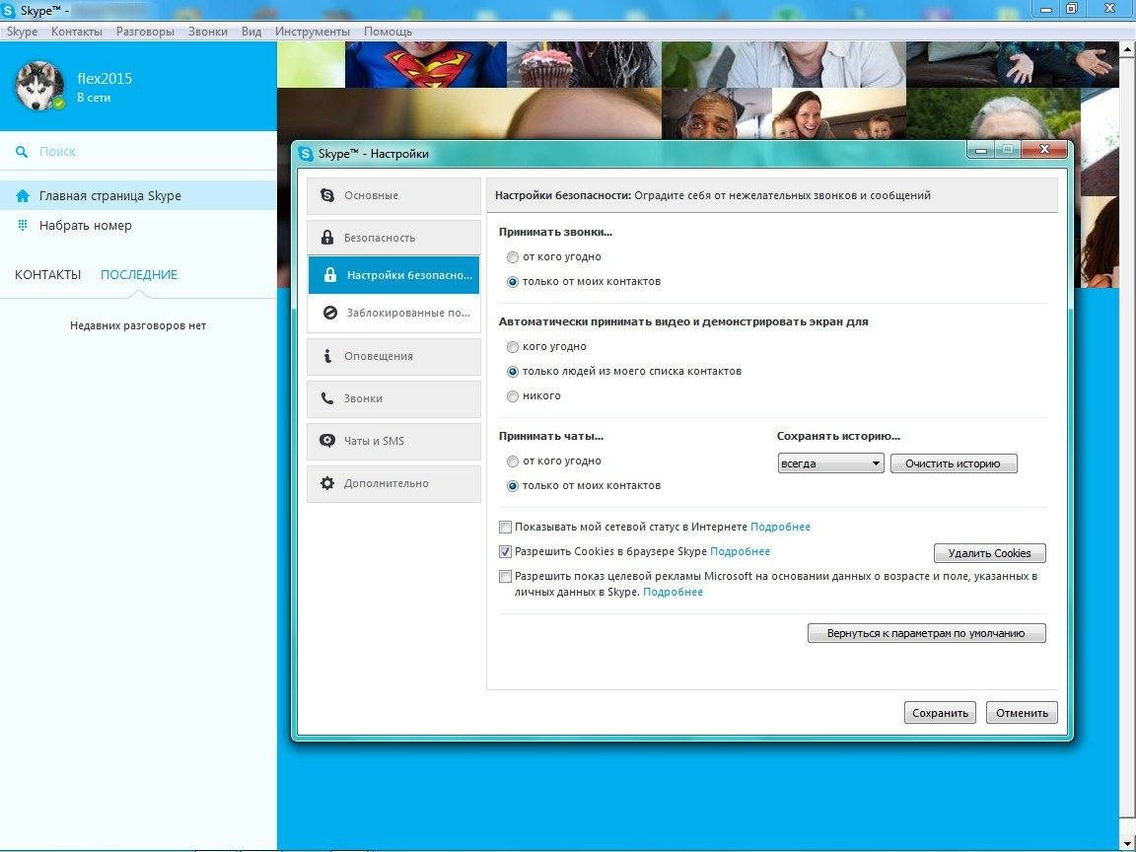
Task: Open Заблокированные пользователи subsection
Action: point(393,313)
